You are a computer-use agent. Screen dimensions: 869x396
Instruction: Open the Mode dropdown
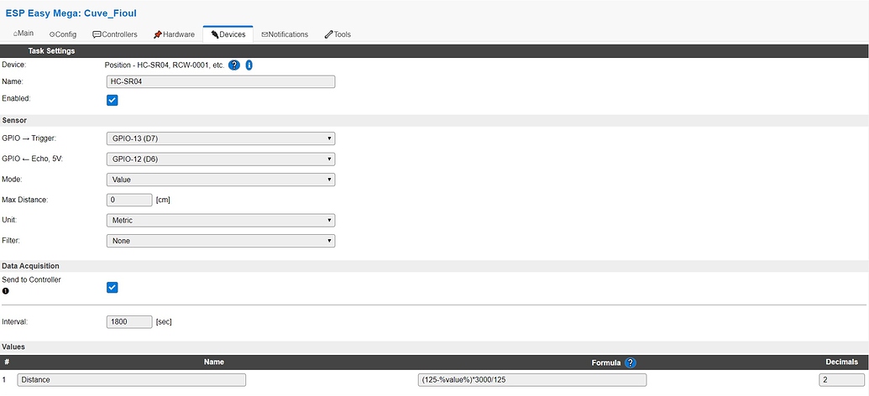point(221,179)
